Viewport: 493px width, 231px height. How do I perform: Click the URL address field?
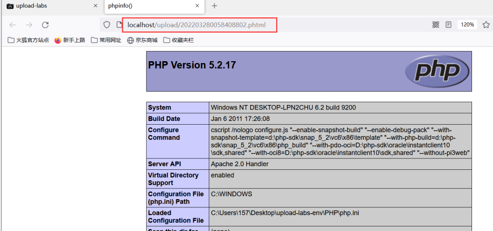pos(274,25)
